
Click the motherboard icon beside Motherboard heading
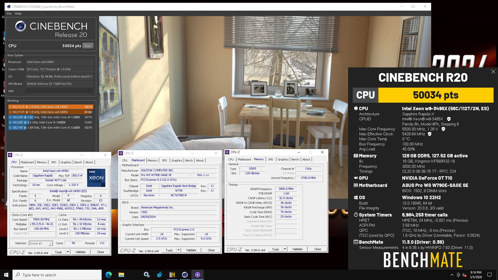(x=356, y=185)
